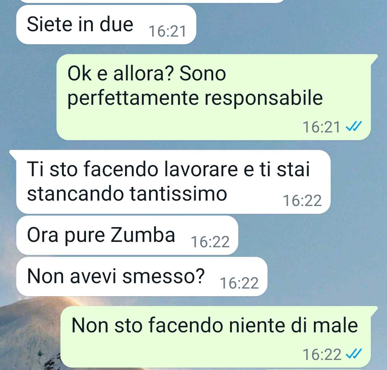
Task: Select the 'Ok e allora? Sono perfettamente responsabile' message
Action: point(214,97)
